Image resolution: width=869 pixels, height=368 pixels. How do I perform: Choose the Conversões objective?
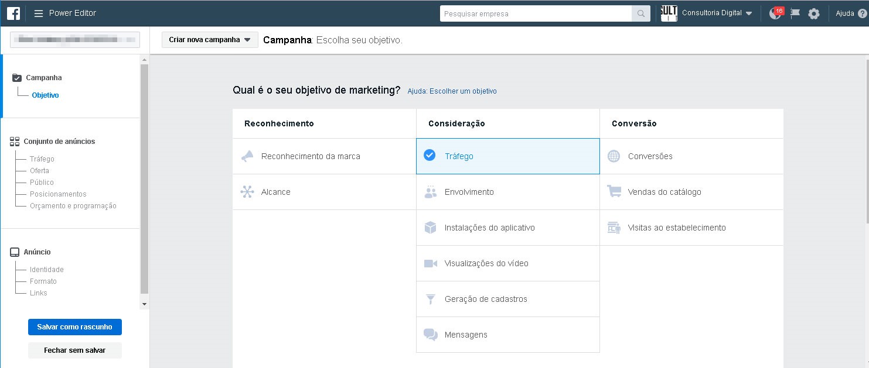click(x=691, y=156)
